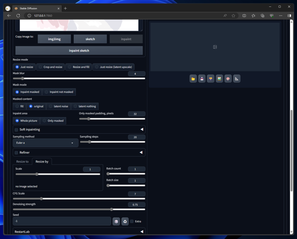Copy image to inpaint button
The image size is (297, 239).
point(126,39)
